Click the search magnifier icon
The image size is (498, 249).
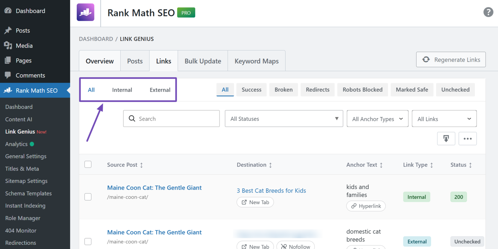coord(132,119)
